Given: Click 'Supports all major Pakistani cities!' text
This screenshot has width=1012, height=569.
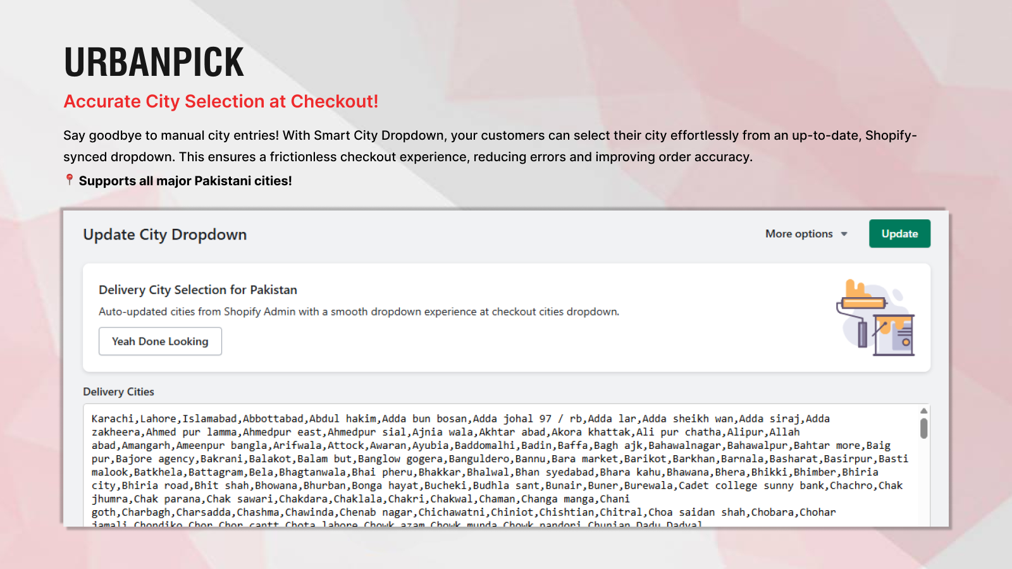Looking at the screenshot, I should [x=185, y=181].
